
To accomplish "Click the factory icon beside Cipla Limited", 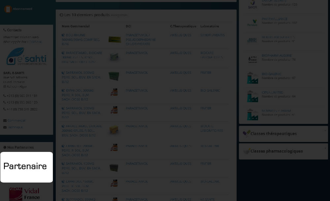I will [x=252, y=96].
